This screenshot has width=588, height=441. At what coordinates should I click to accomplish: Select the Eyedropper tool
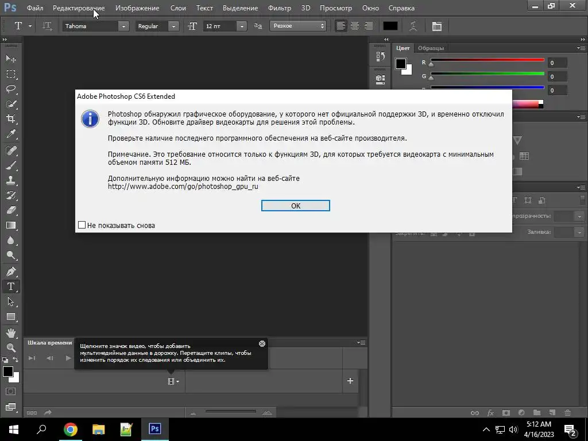tap(10, 134)
